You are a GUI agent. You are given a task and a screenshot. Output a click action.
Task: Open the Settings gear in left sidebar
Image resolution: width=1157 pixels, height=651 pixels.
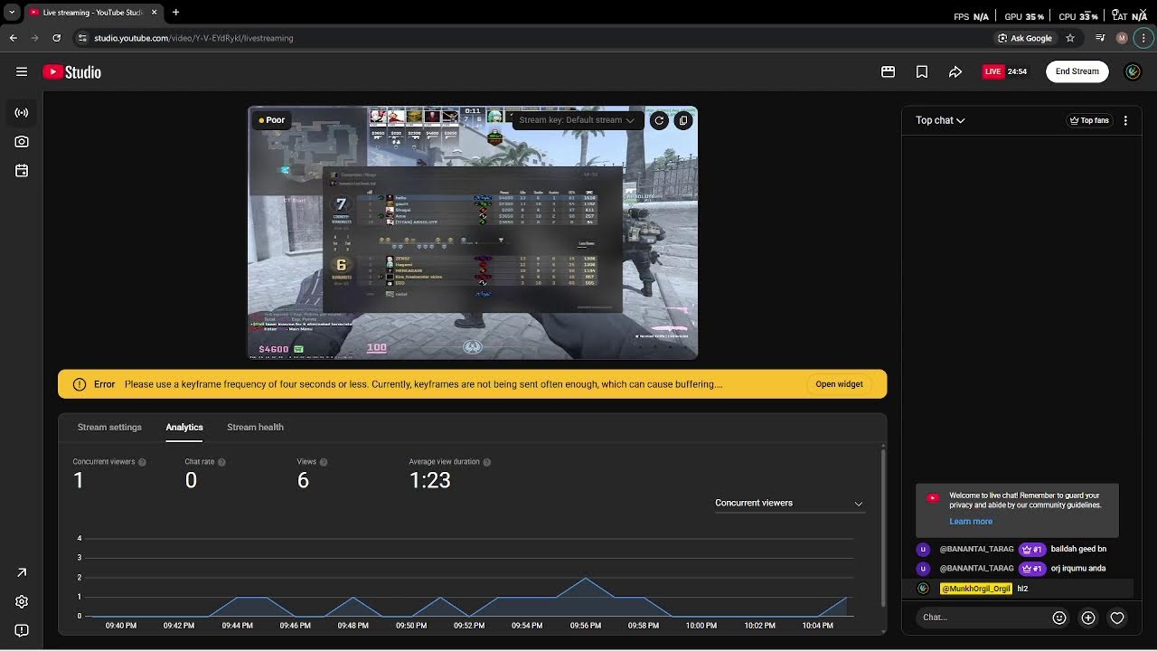22,601
